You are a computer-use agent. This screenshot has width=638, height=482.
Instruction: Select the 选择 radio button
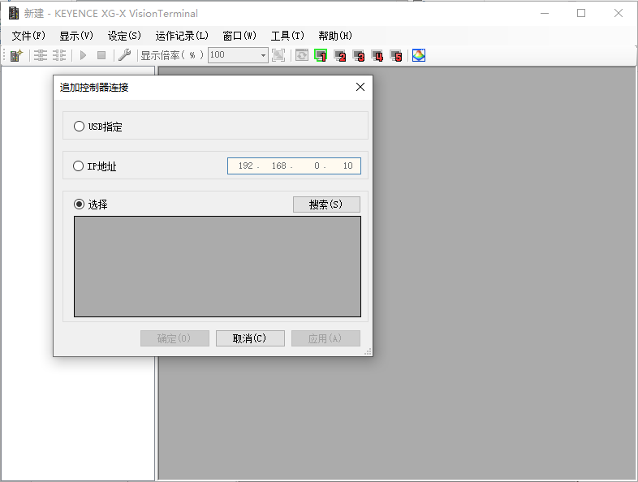79,204
